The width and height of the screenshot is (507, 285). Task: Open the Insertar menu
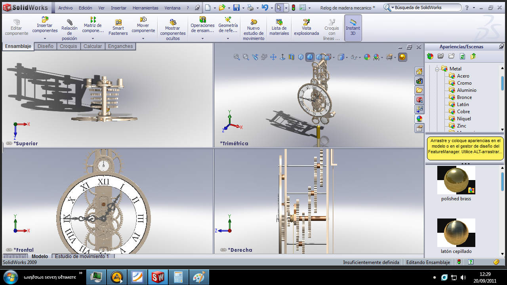pyautogui.click(x=119, y=8)
